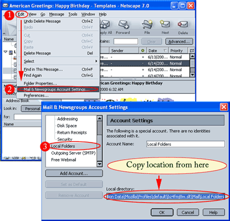Select Free Webmail in settings tree

[x=64, y=160]
